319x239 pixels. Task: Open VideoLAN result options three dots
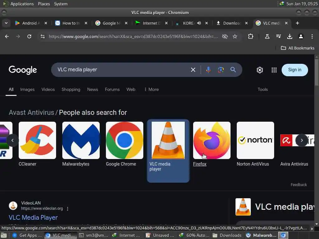(x=68, y=209)
